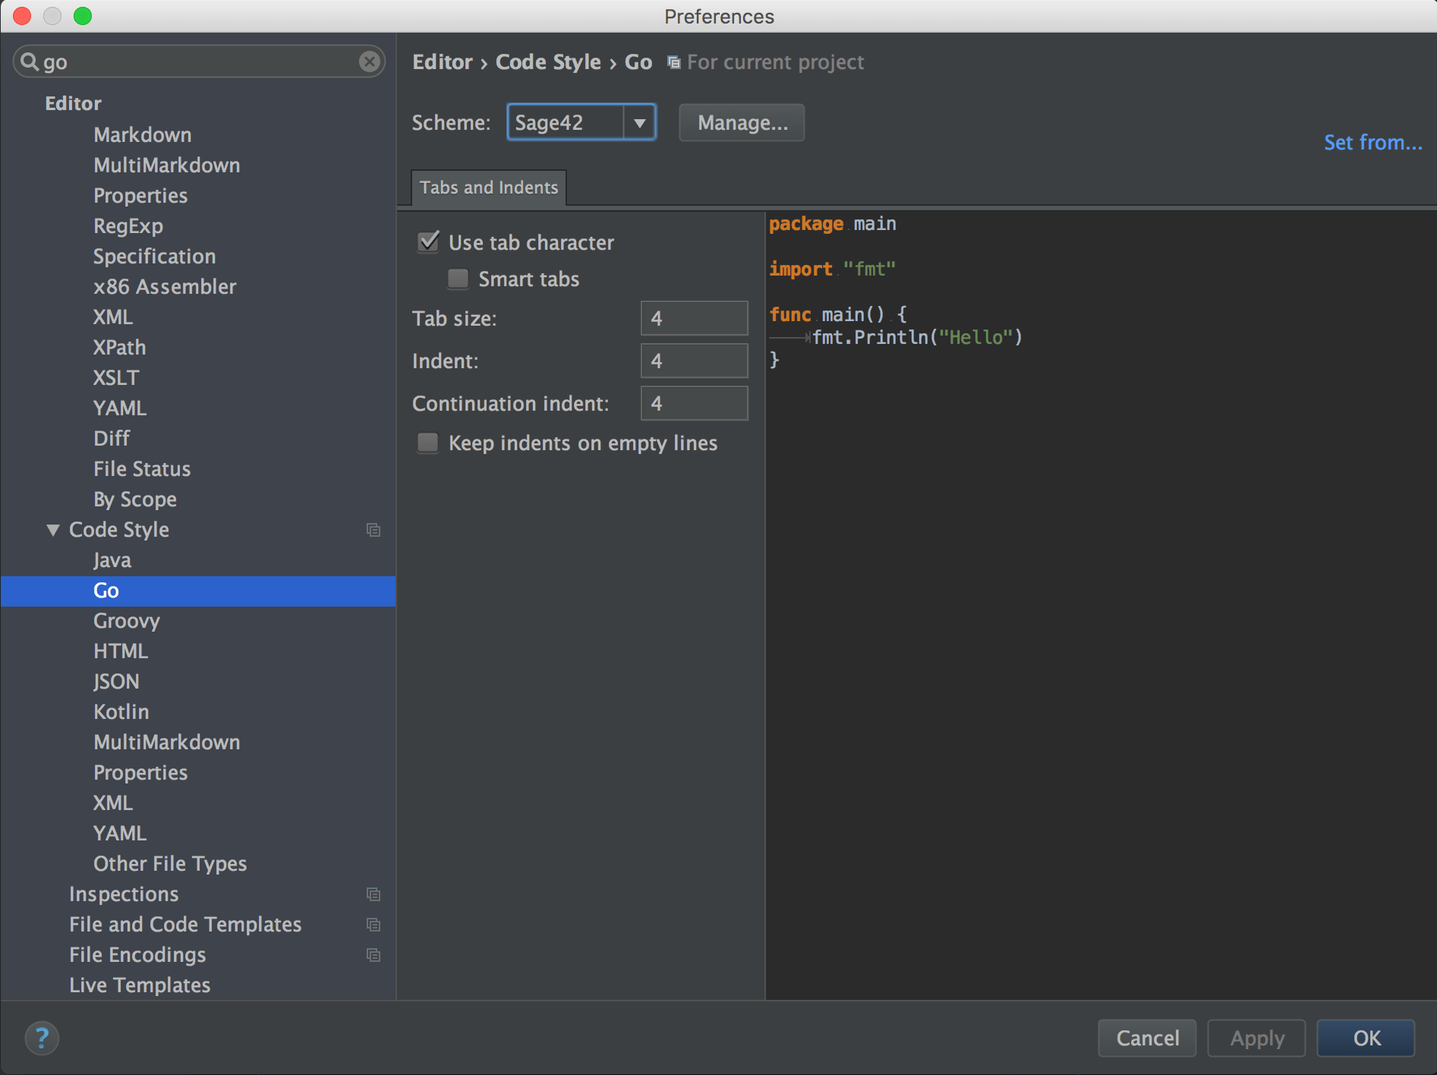Viewport: 1437px width, 1075px height.
Task: Click the Editor heading in the sidebar
Action: tap(73, 103)
